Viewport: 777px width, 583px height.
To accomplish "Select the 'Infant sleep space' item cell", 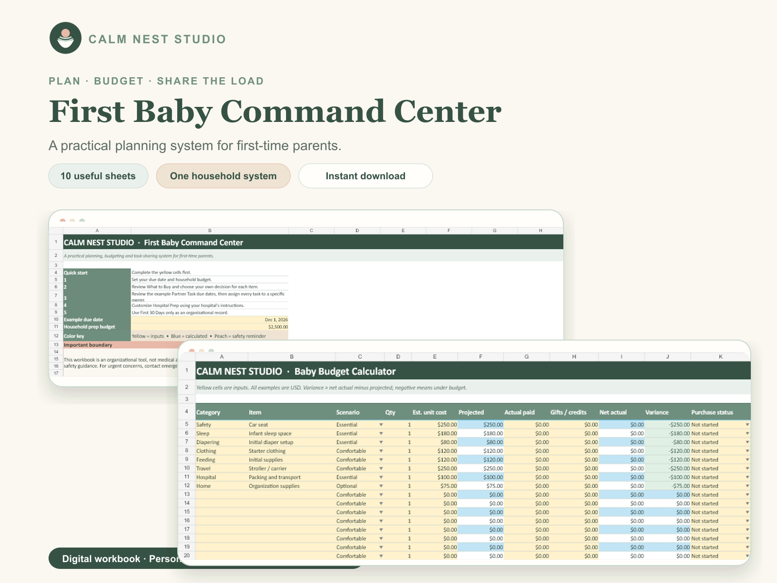I will coord(291,433).
